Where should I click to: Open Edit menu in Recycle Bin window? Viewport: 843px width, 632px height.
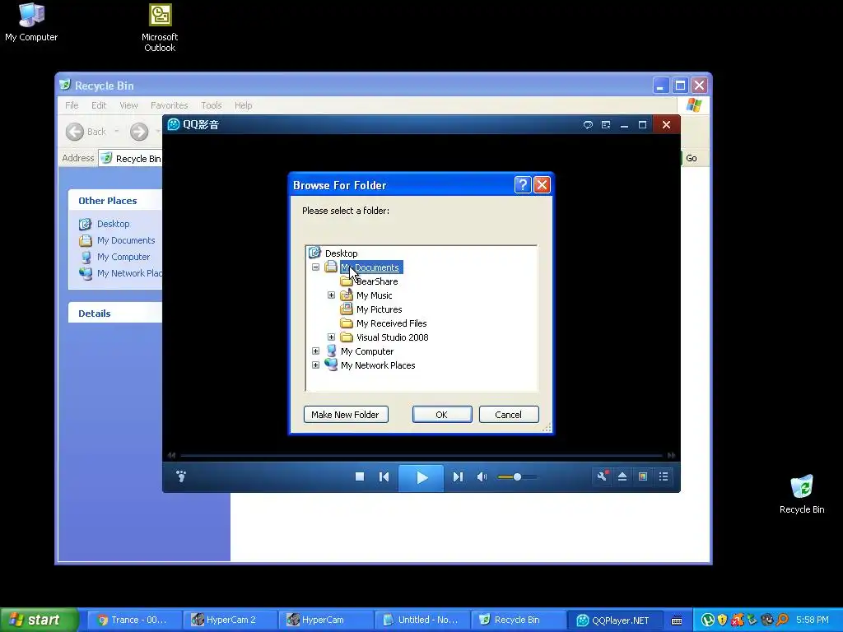(99, 105)
